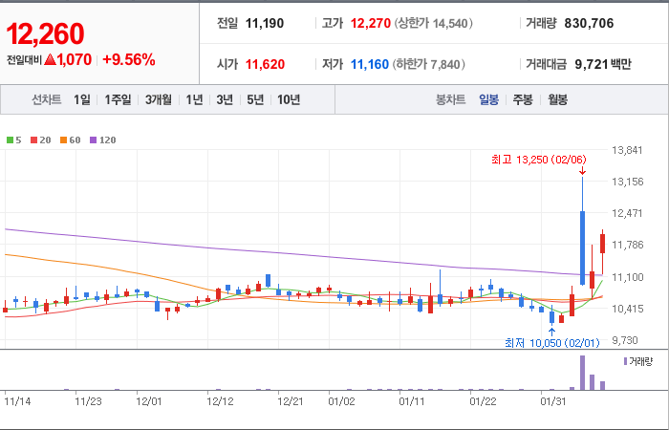Click the tallest volume bar

click(582, 373)
